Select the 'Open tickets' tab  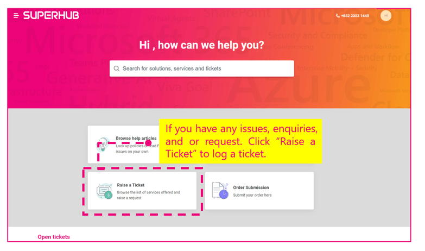click(54, 237)
